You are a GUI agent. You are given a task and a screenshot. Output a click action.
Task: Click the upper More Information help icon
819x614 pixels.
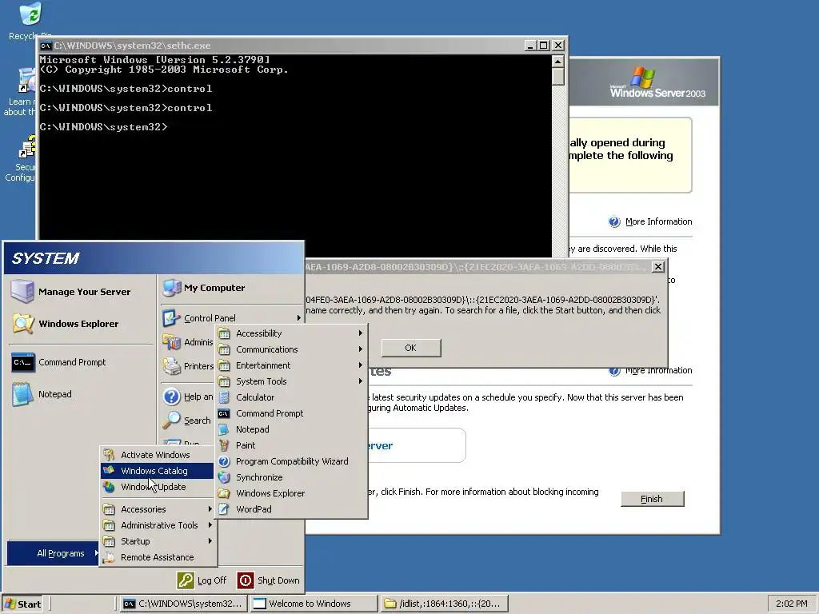coord(614,222)
